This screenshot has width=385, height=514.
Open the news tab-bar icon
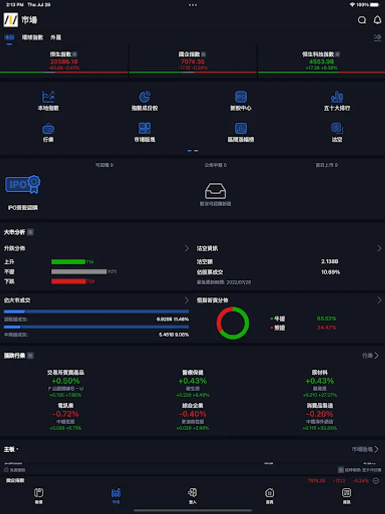(x=346, y=493)
